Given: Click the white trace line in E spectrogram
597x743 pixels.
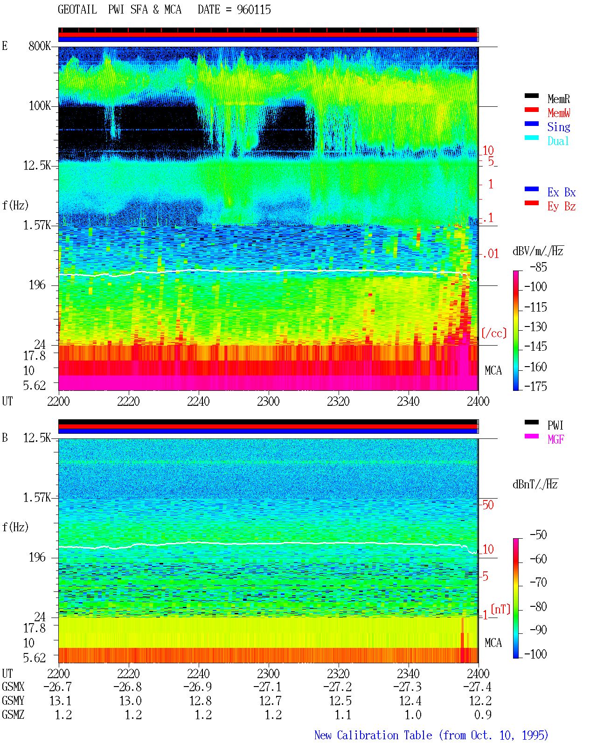Looking at the screenshot, I should coord(268,271).
